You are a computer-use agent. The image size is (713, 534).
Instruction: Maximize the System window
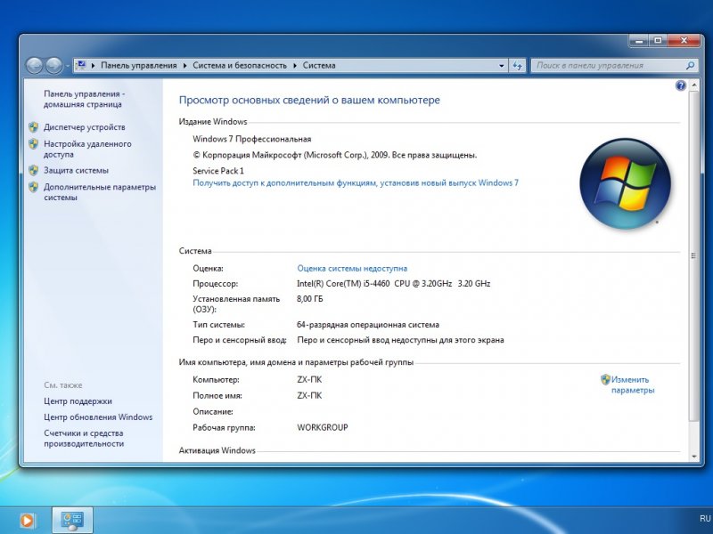[658, 41]
